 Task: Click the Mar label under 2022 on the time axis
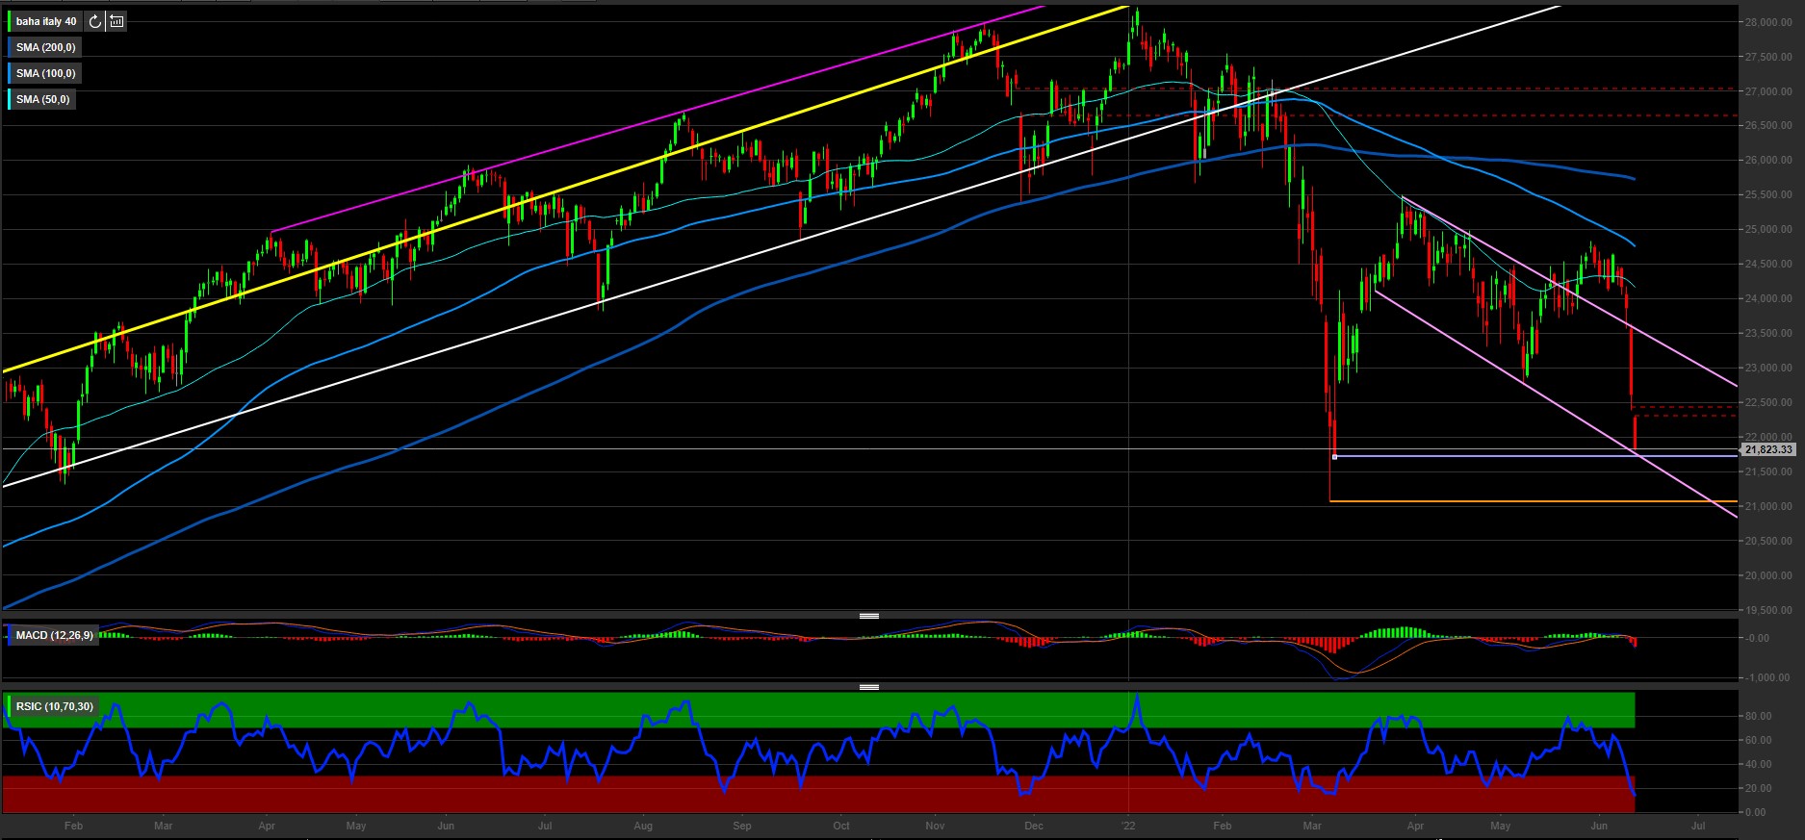point(1311,826)
